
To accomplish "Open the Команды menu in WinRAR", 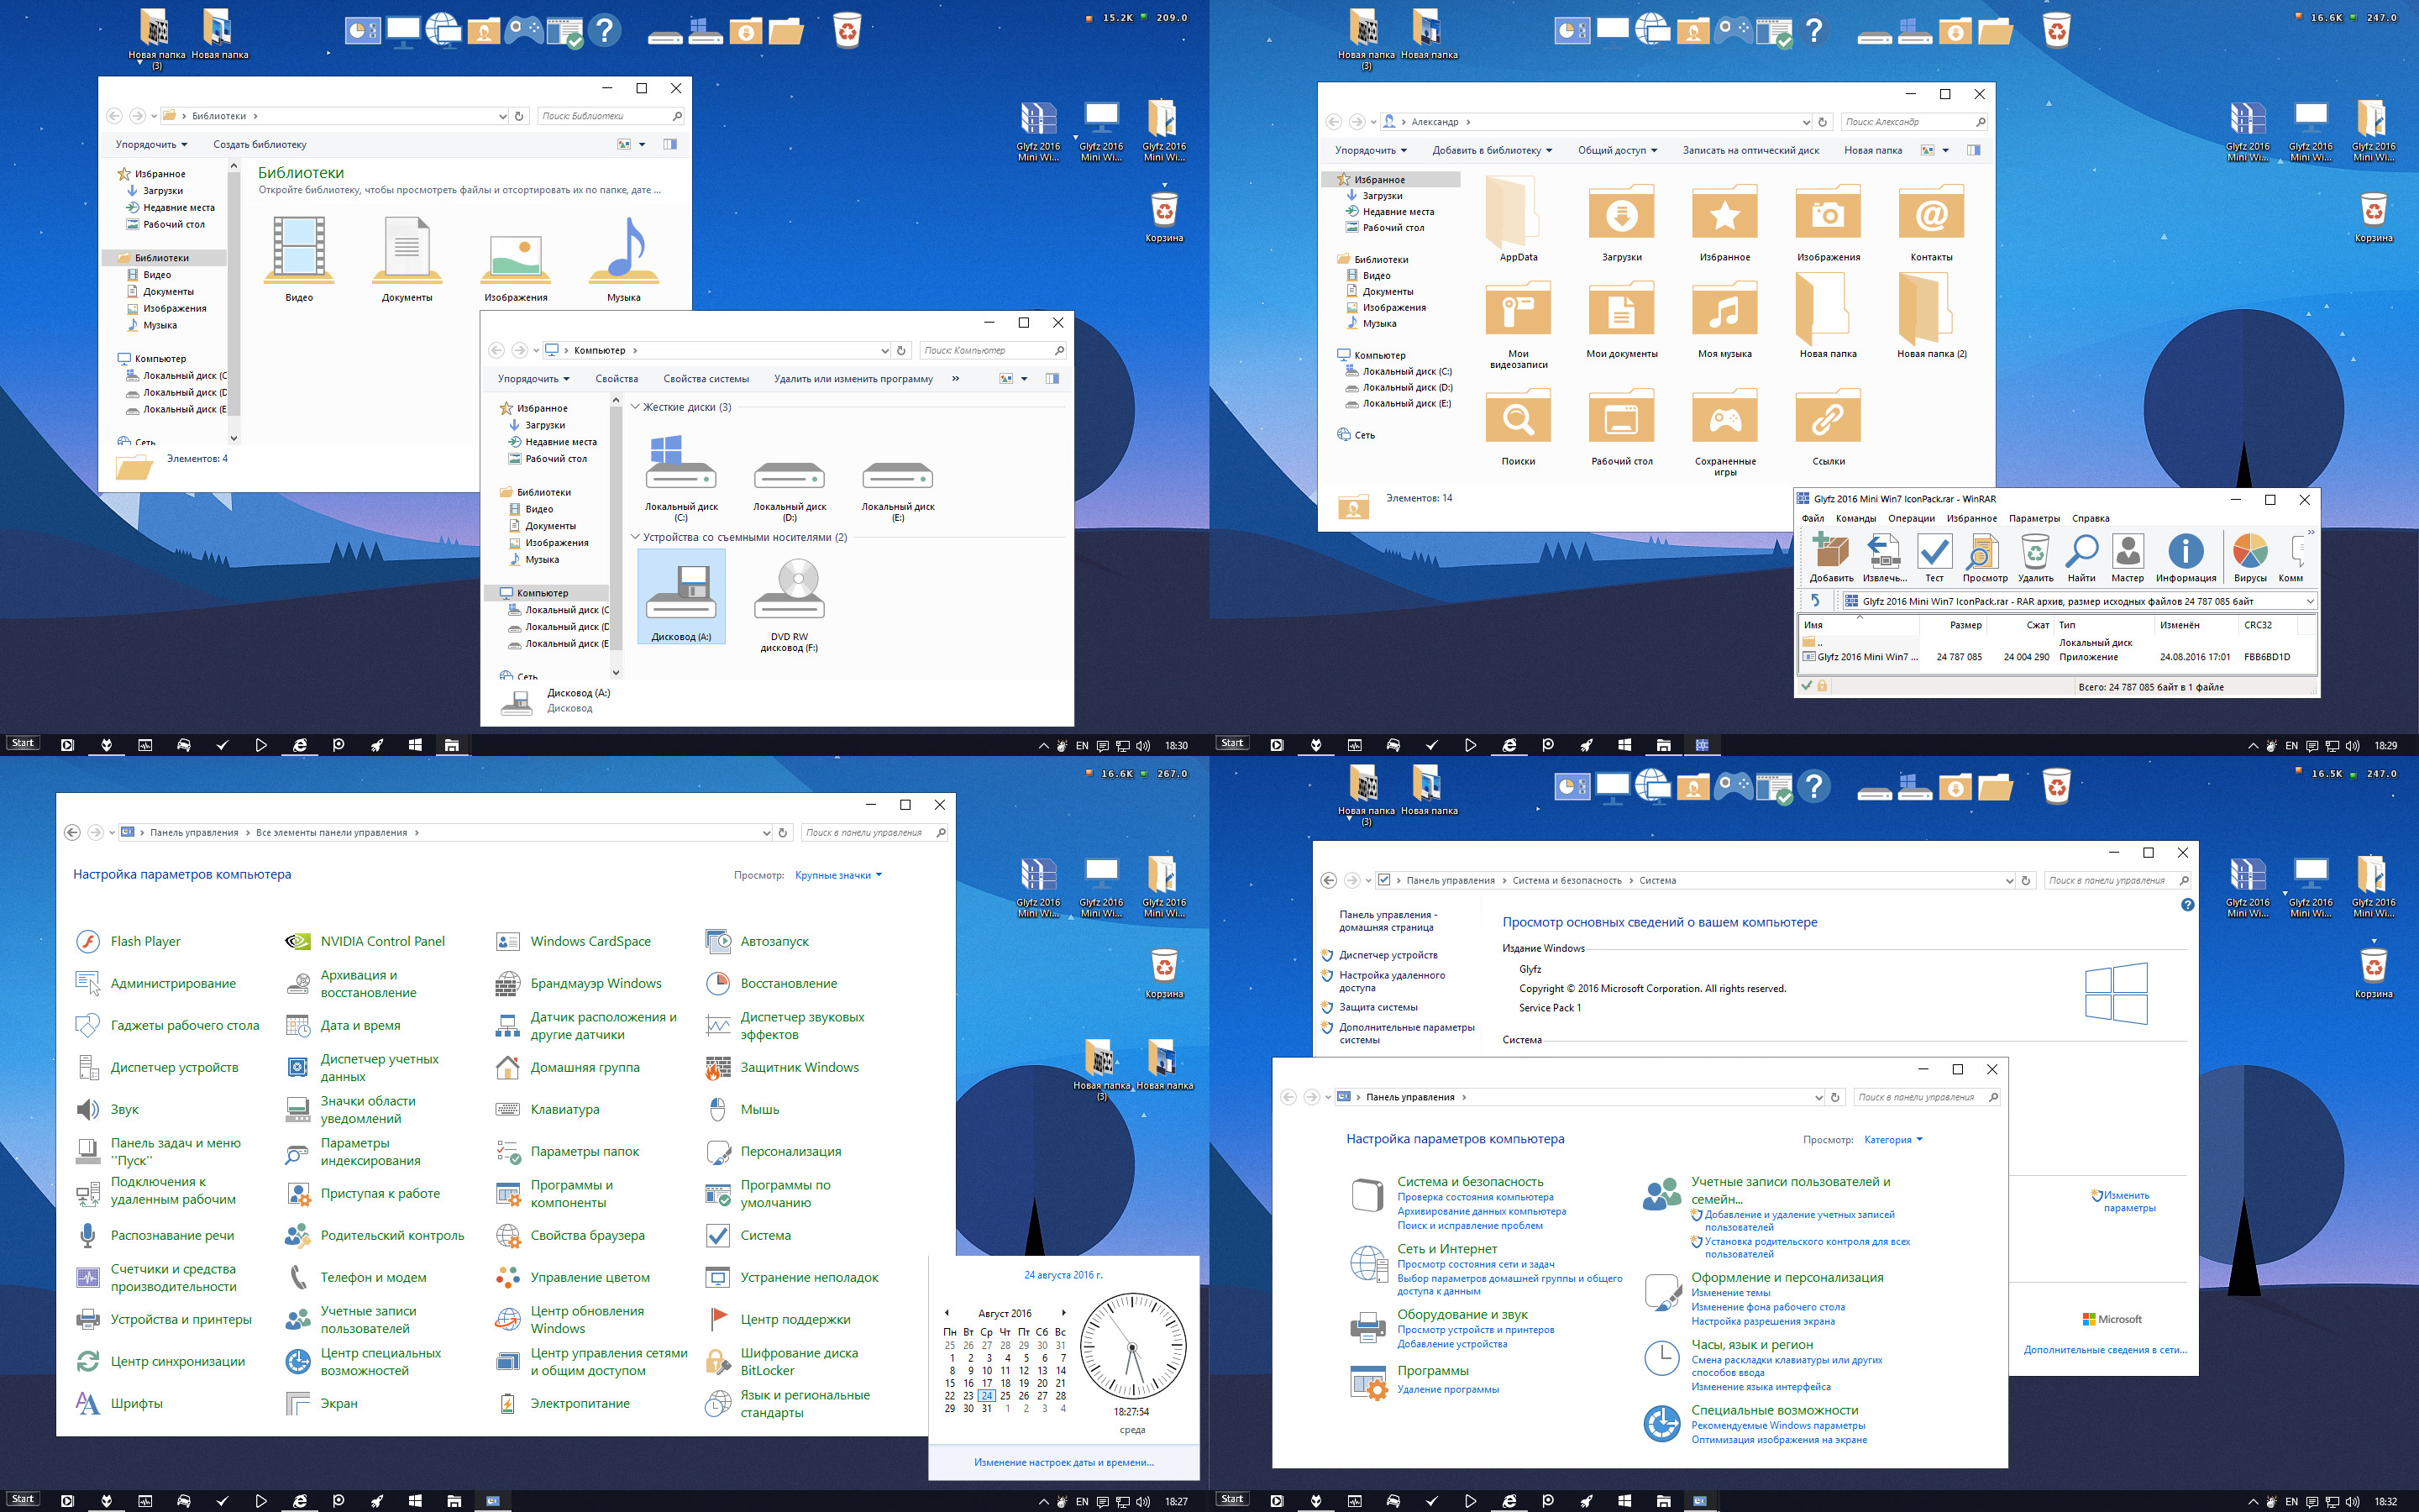I will pyautogui.click(x=1855, y=518).
